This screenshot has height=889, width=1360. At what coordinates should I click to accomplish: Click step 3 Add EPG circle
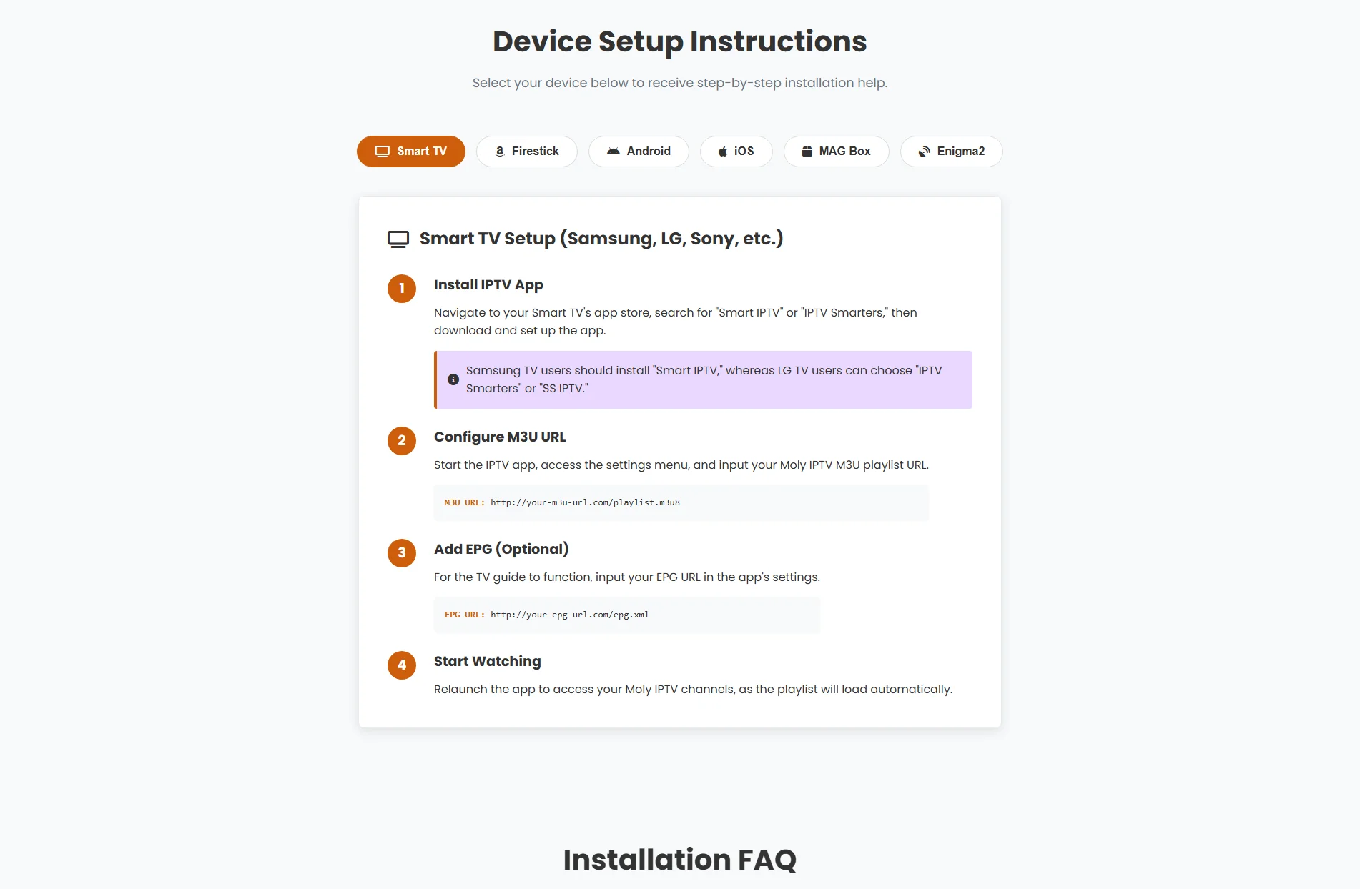(x=402, y=553)
